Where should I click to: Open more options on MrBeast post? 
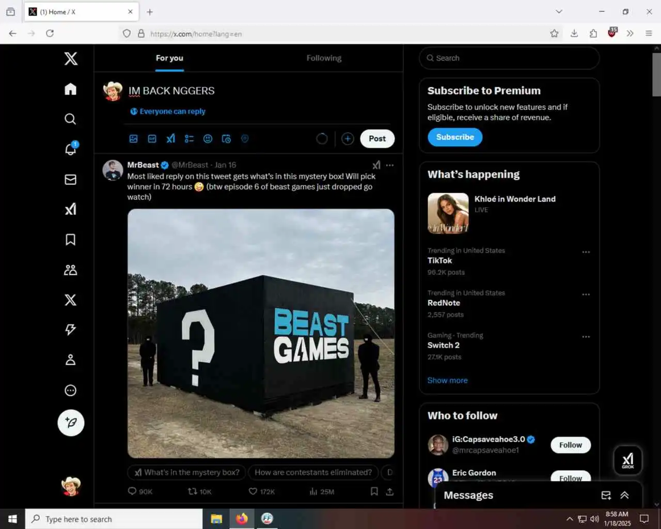coord(390,165)
